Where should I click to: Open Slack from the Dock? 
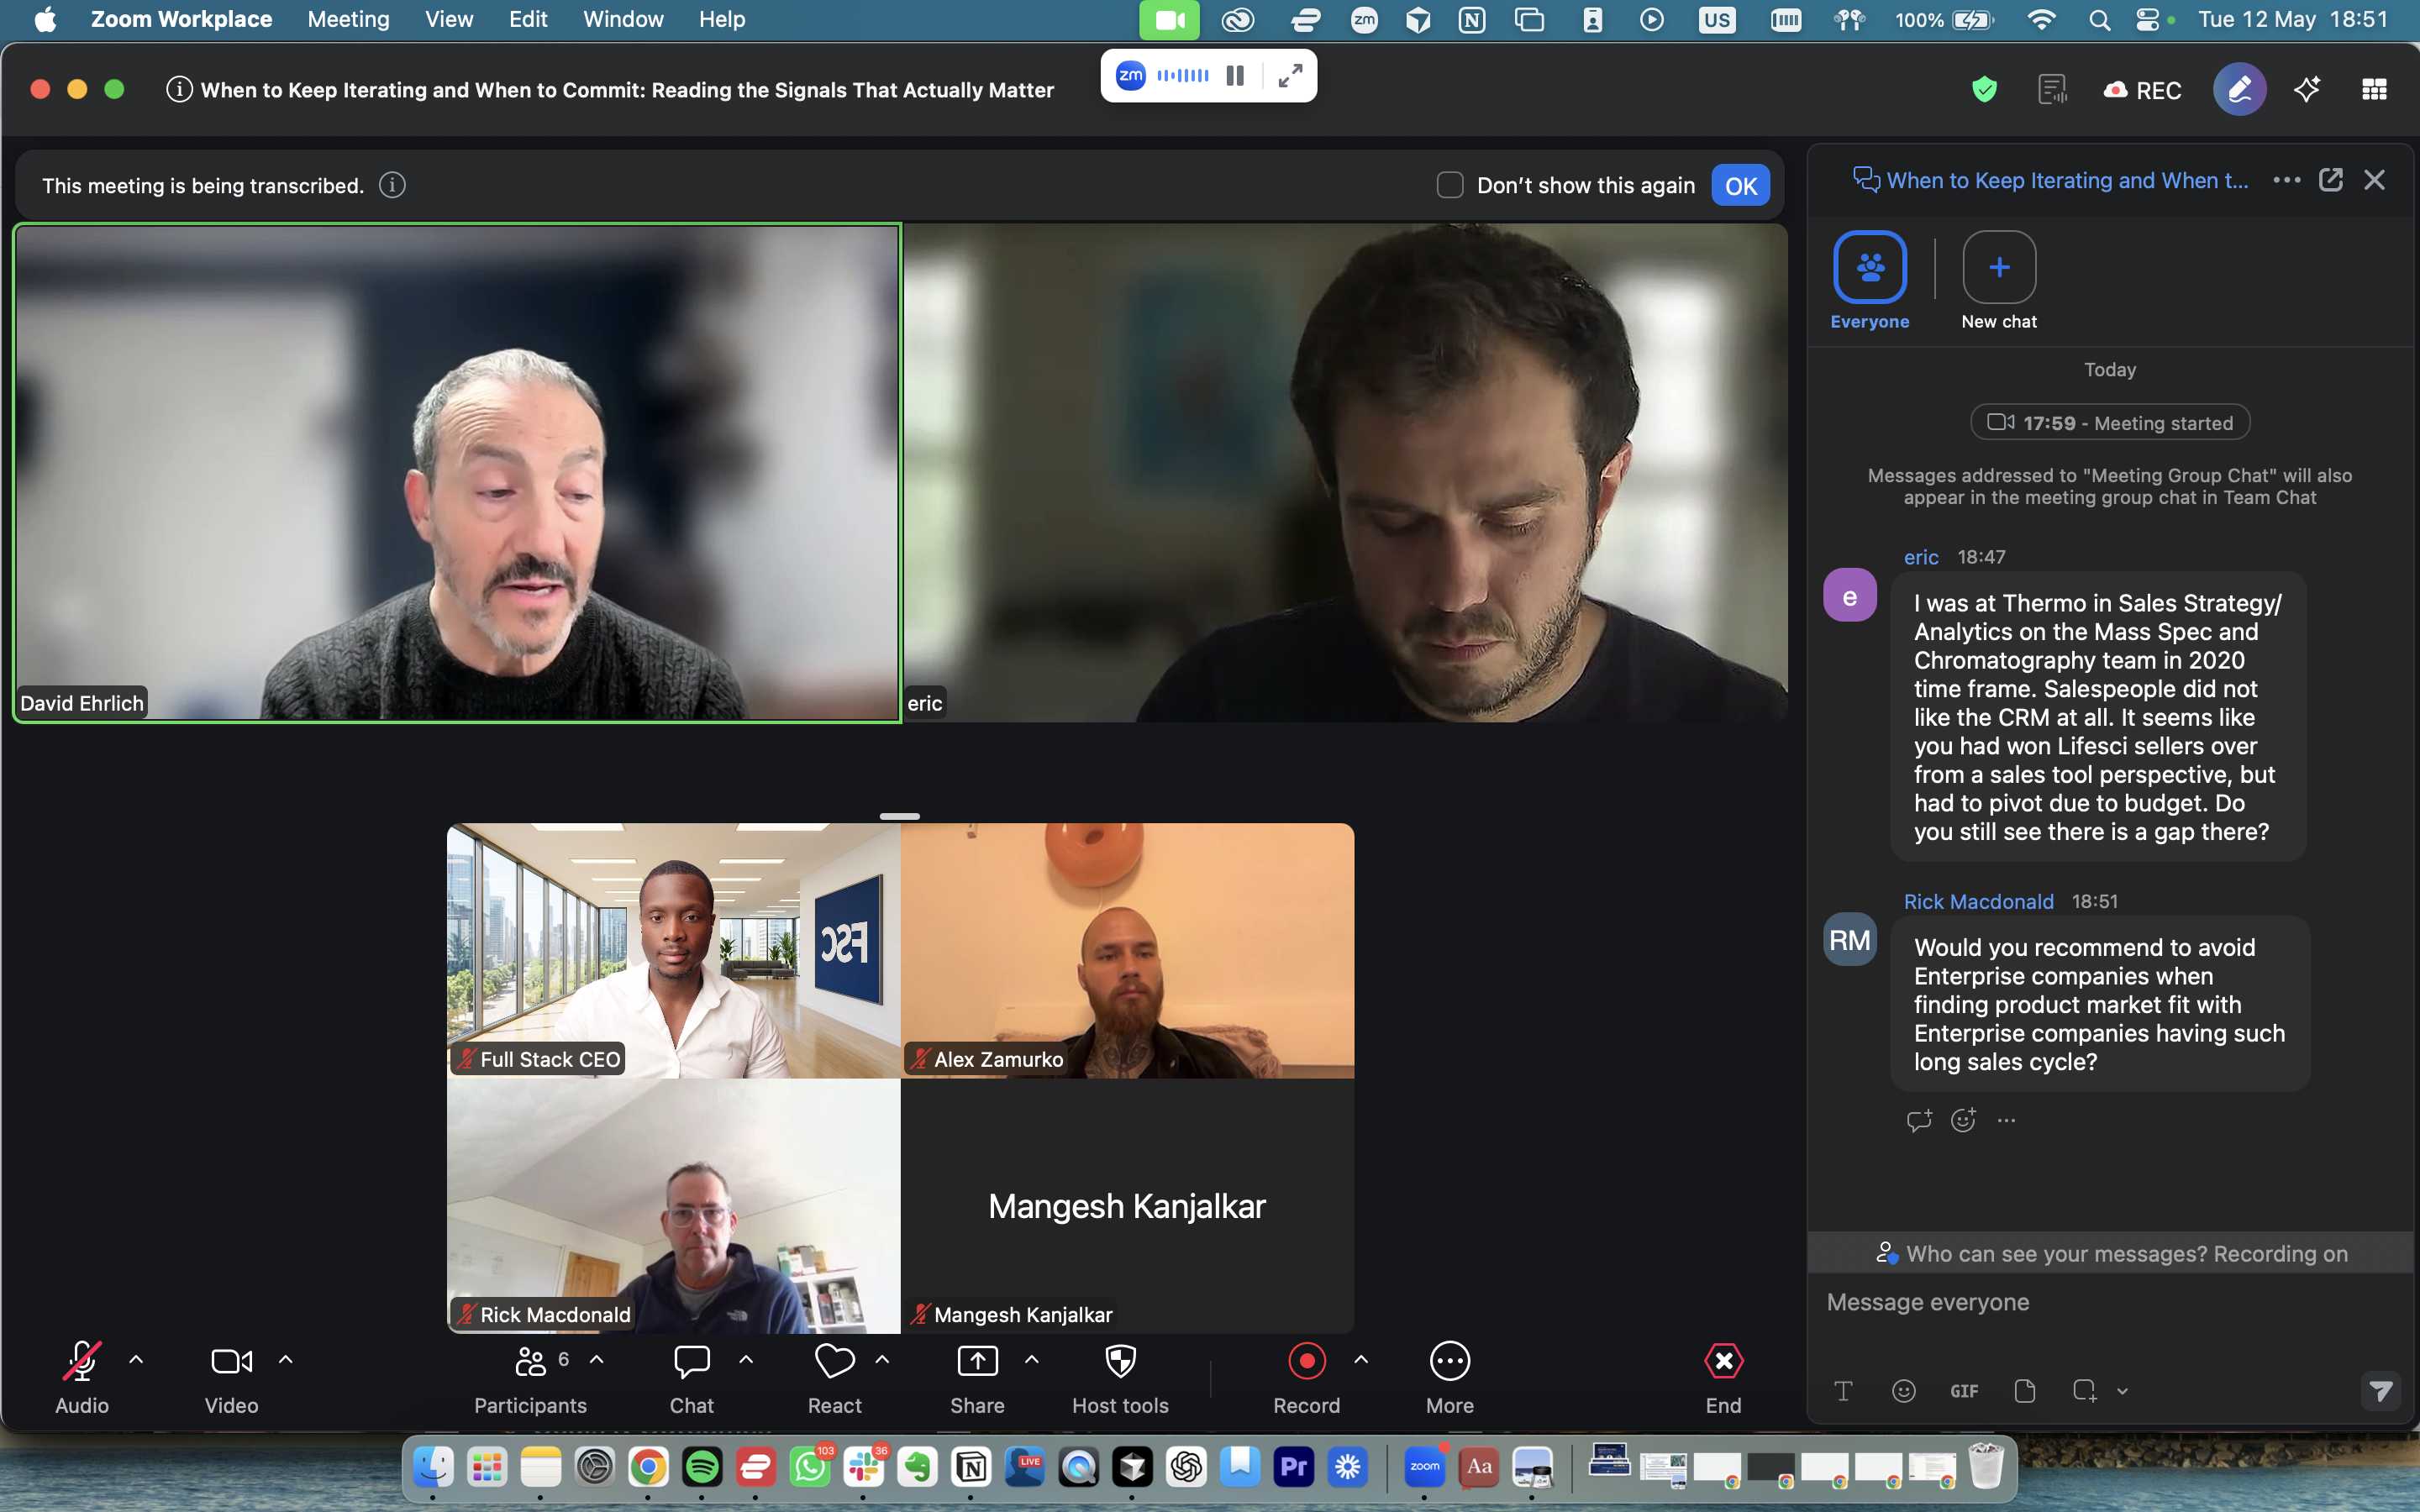[x=863, y=1467]
